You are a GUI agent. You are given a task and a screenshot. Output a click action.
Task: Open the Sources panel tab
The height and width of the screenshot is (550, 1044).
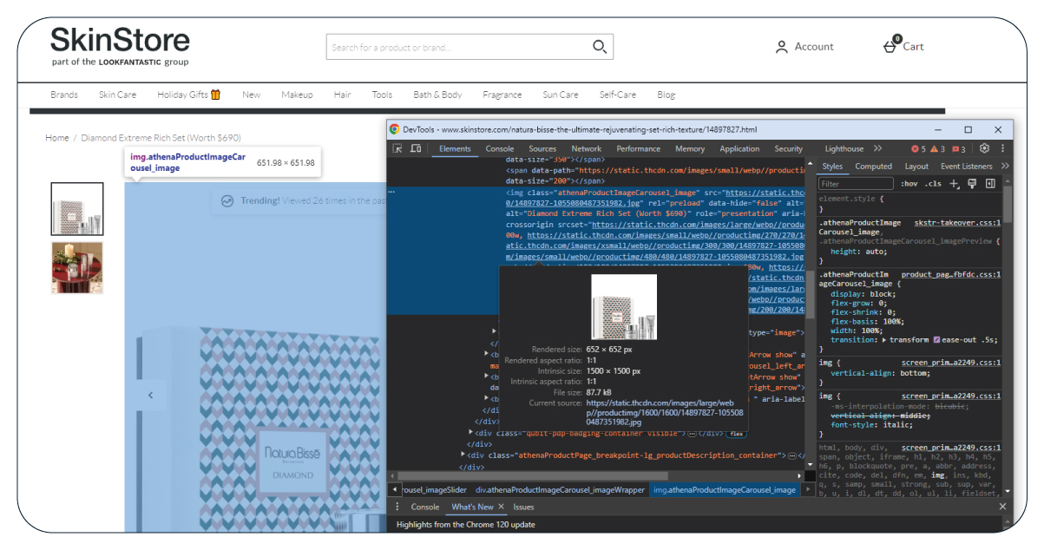(542, 149)
